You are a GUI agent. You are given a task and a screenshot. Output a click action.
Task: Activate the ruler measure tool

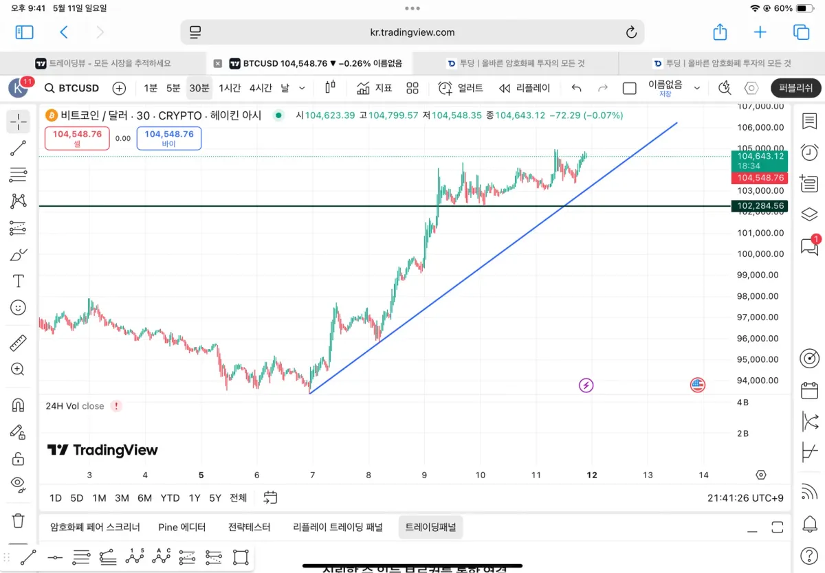(x=19, y=342)
